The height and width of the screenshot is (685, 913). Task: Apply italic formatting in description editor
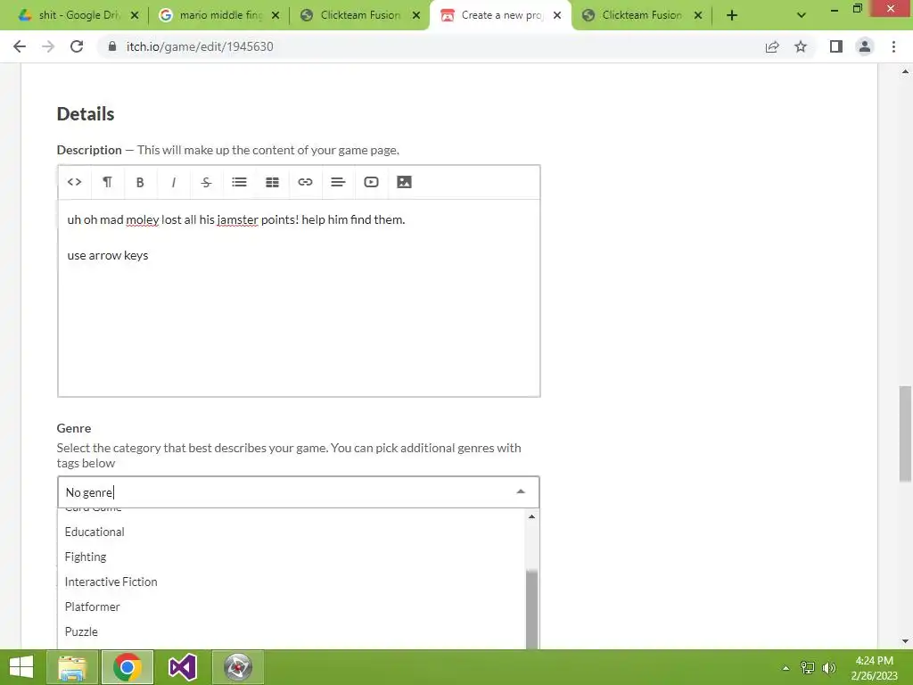pos(173,182)
